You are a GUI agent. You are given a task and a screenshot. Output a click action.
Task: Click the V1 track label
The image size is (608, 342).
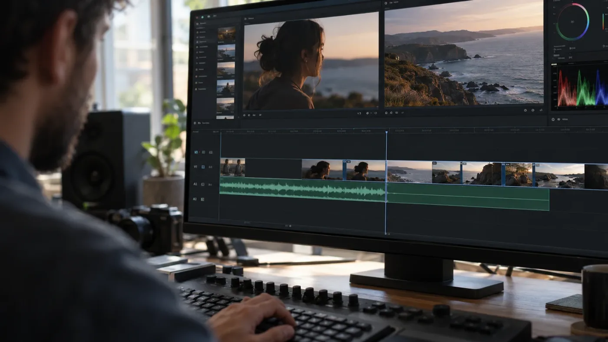pyautogui.click(x=195, y=166)
